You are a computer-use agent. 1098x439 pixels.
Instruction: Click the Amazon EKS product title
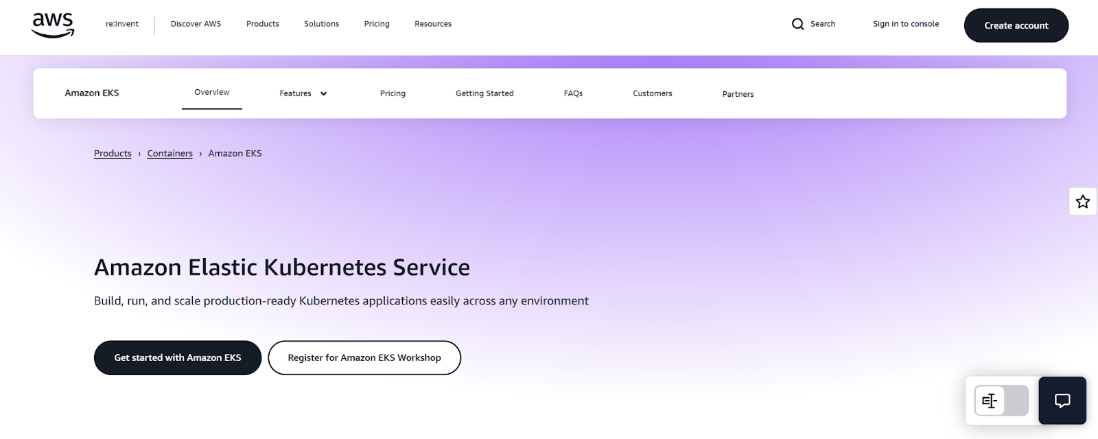[x=92, y=93]
